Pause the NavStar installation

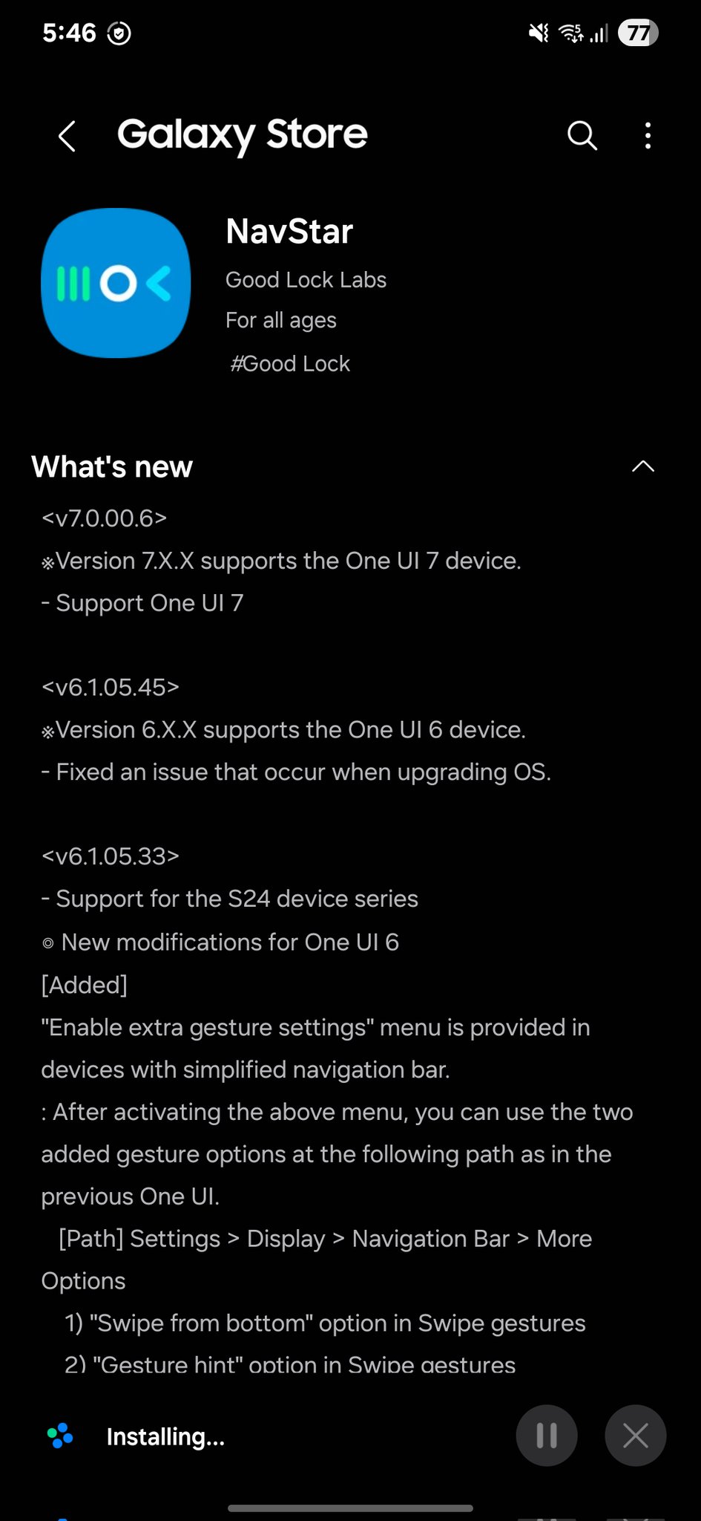(547, 1436)
